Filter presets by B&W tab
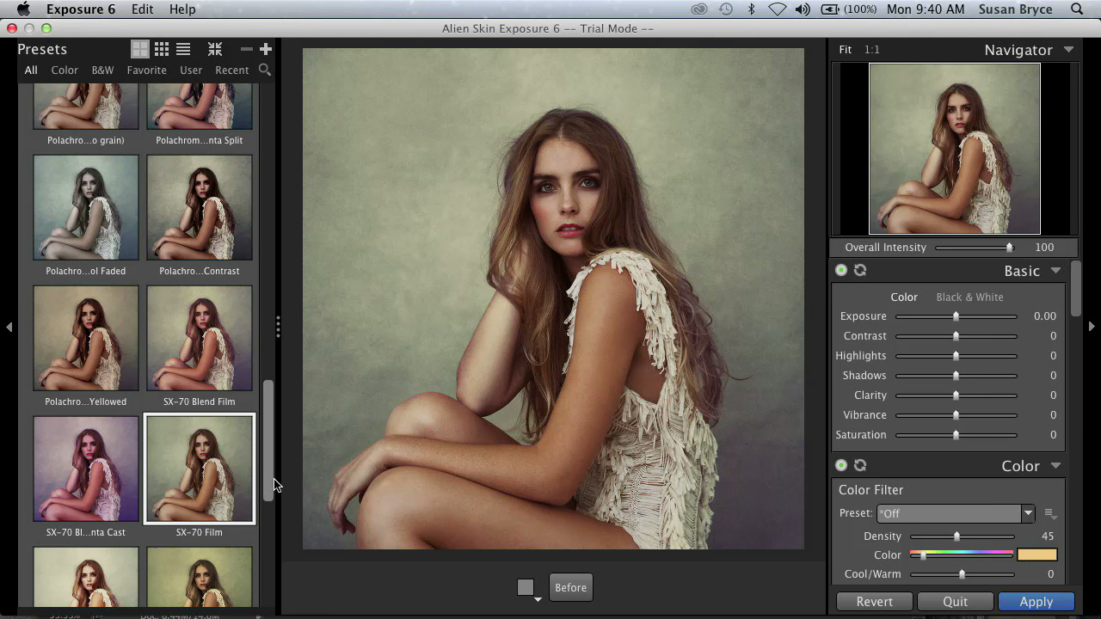 pyautogui.click(x=102, y=70)
